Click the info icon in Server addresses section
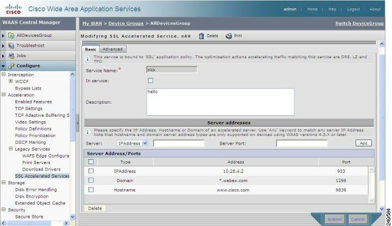Screen dimensions: 392x226 coord(88,132)
